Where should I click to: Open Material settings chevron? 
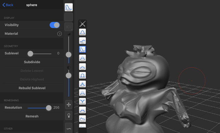coord(59,34)
